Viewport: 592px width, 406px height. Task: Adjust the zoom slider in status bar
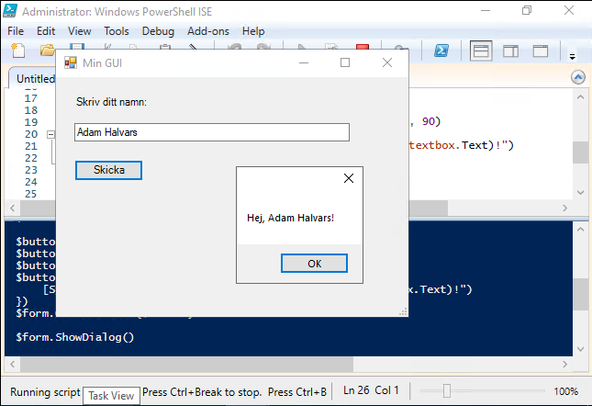[x=447, y=391]
